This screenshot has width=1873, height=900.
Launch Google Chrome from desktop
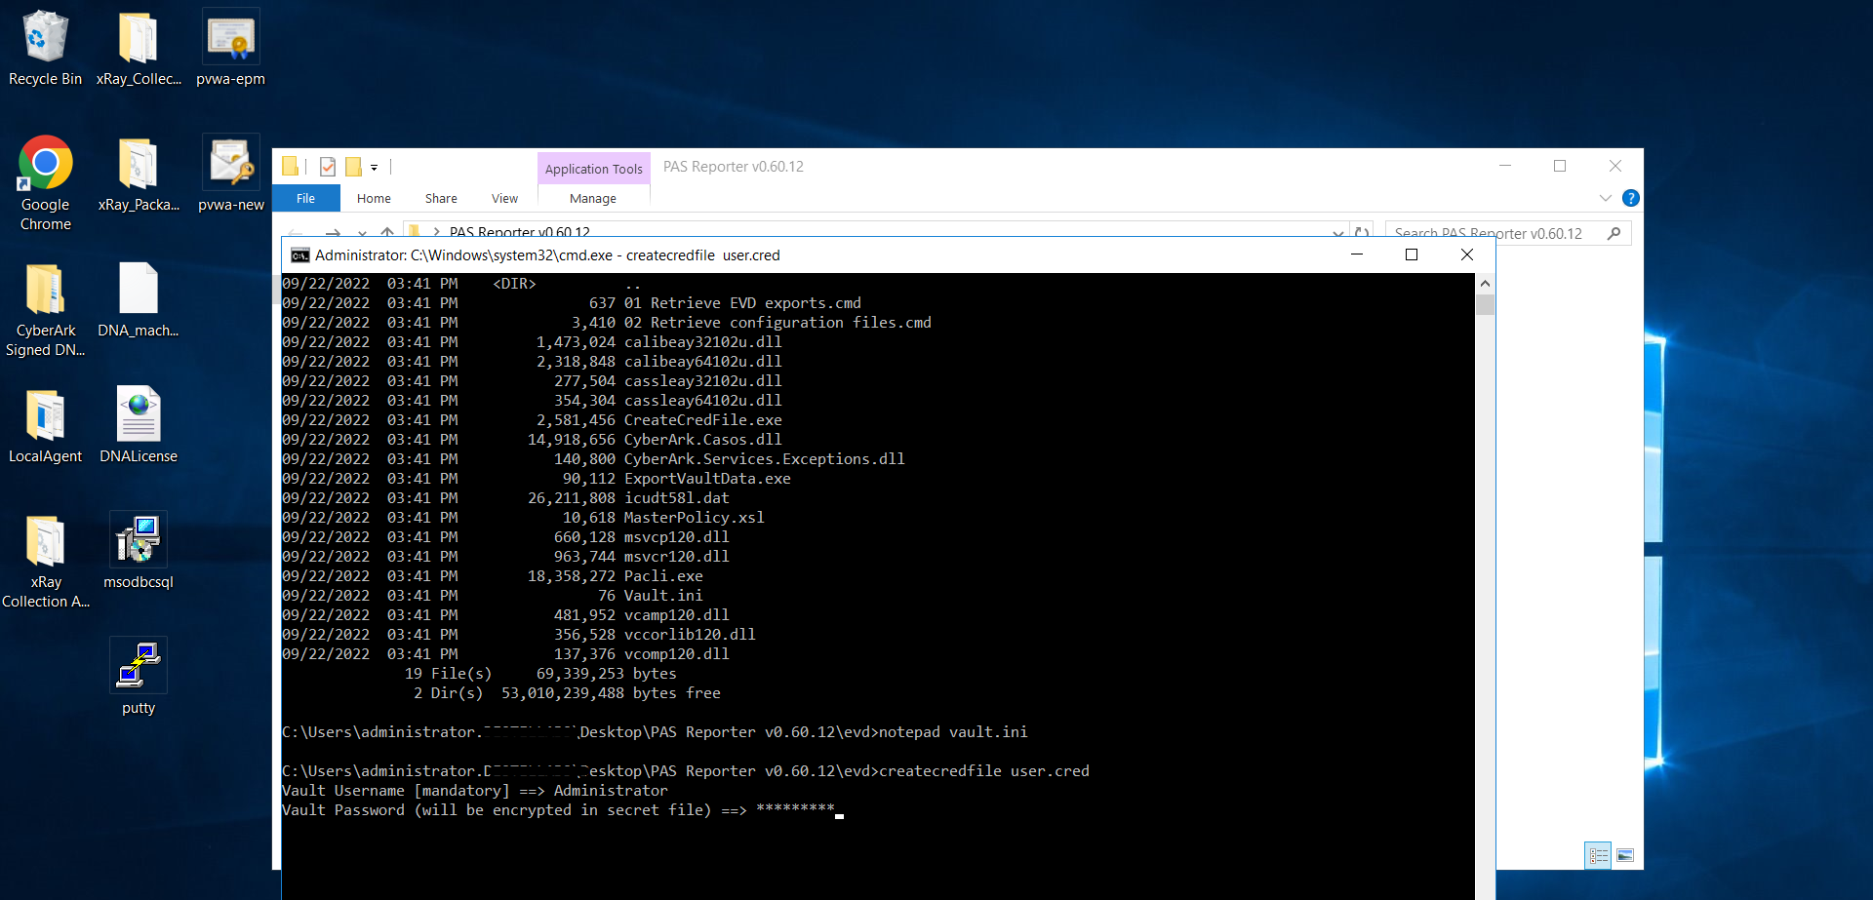pyautogui.click(x=45, y=183)
